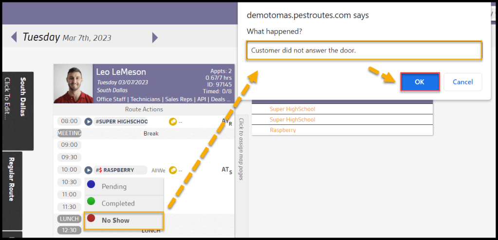
Task: Open Raspberry link in the list
Action: (x=283, y=130)
